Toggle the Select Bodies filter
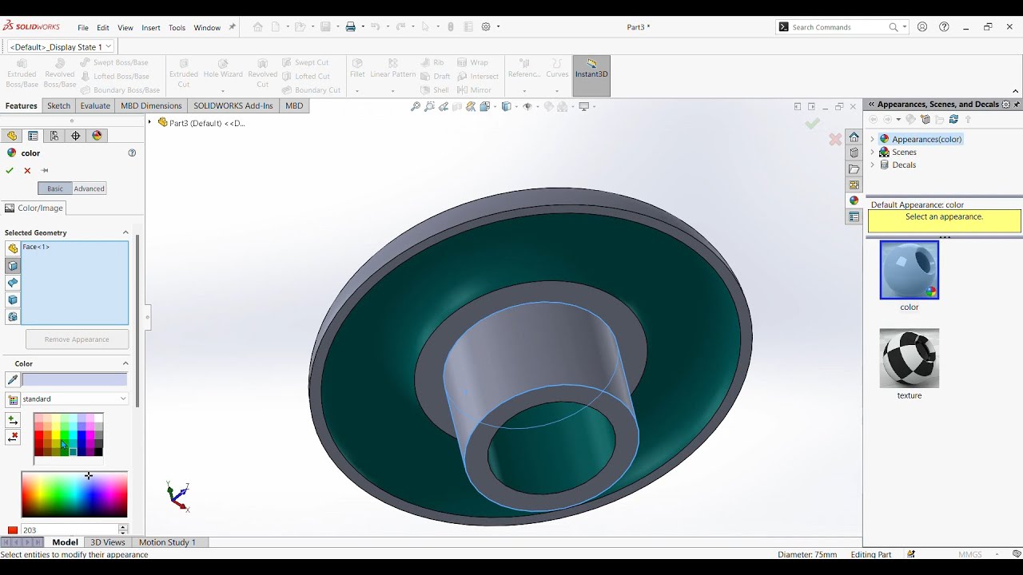 click(13, 299)
